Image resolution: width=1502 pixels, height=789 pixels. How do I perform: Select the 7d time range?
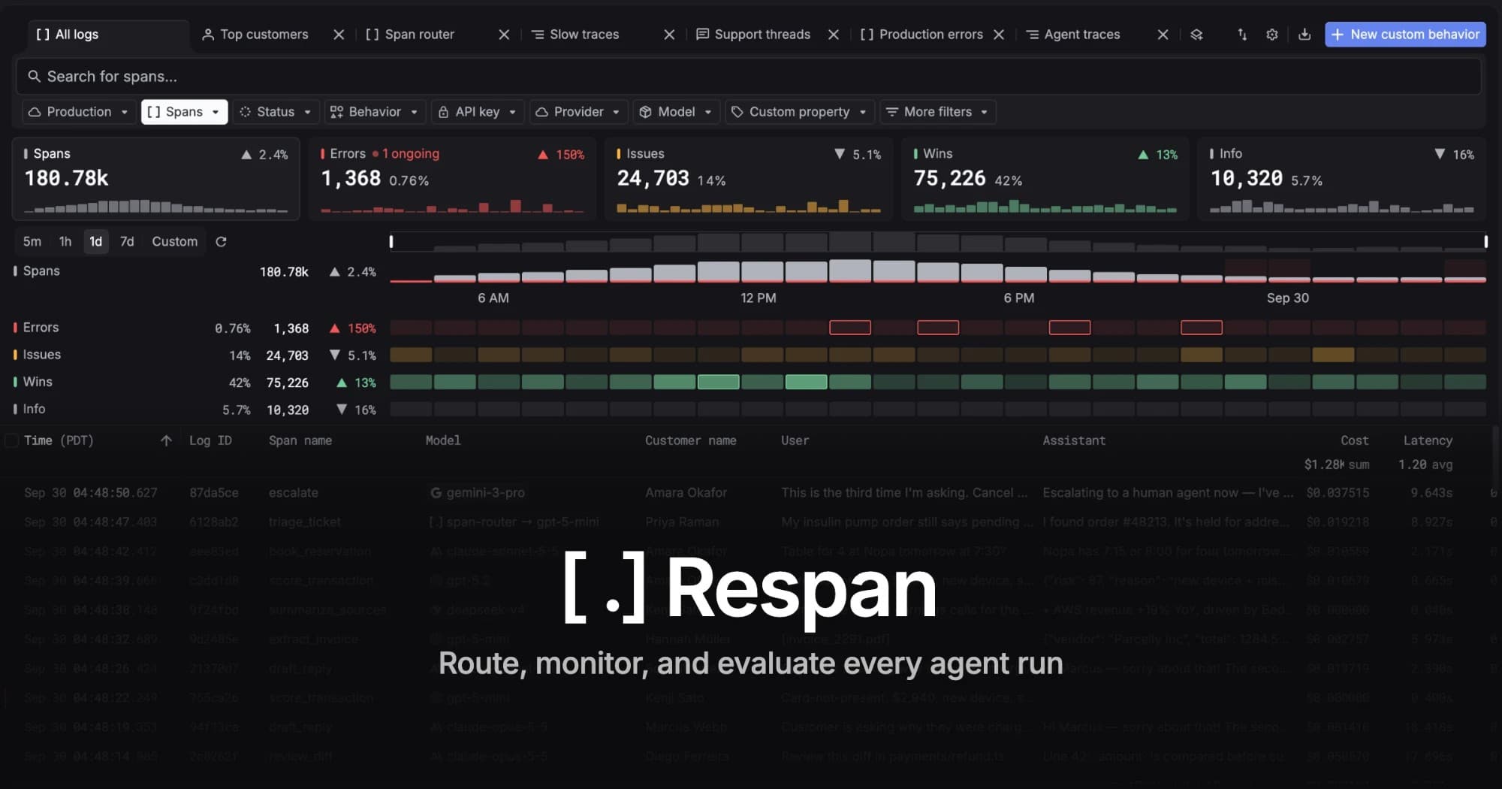coord(127,241)
